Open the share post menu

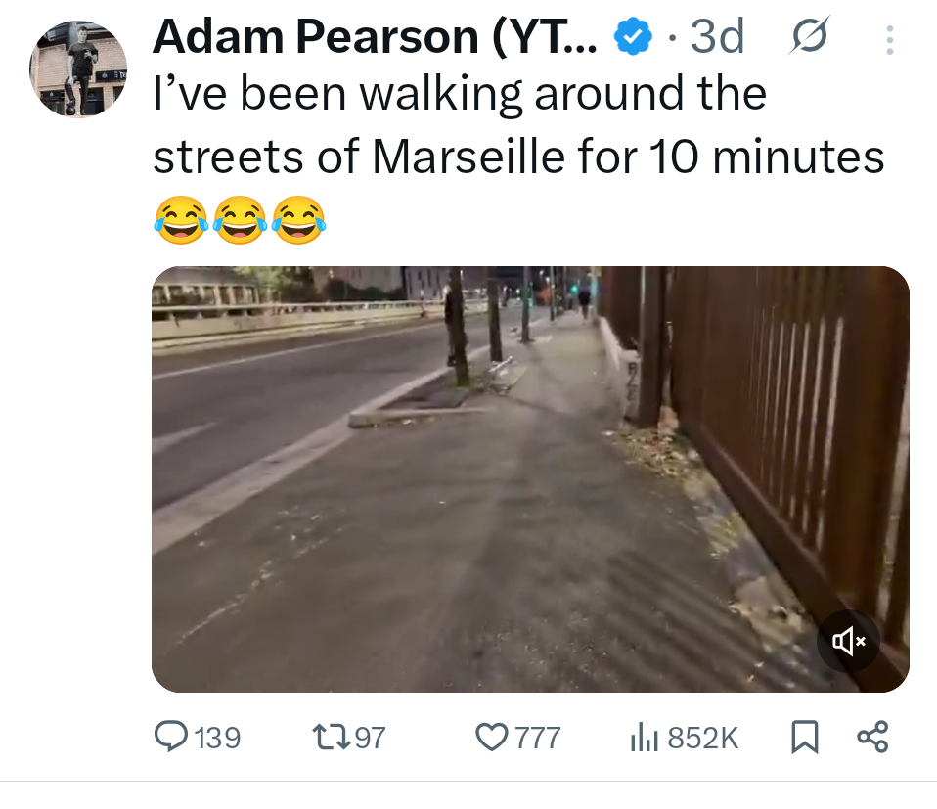tap(872, 737)
